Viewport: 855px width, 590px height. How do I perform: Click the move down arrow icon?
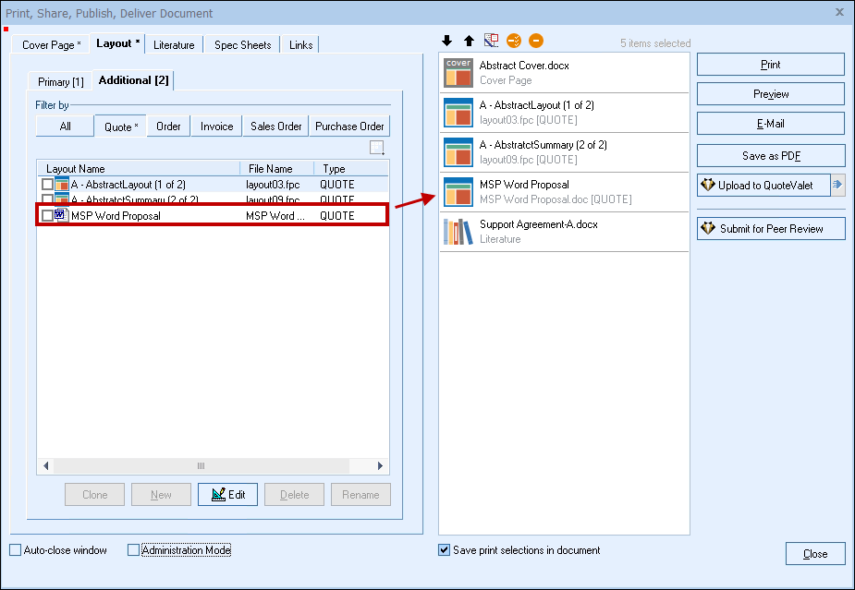(x=447, y=41)
